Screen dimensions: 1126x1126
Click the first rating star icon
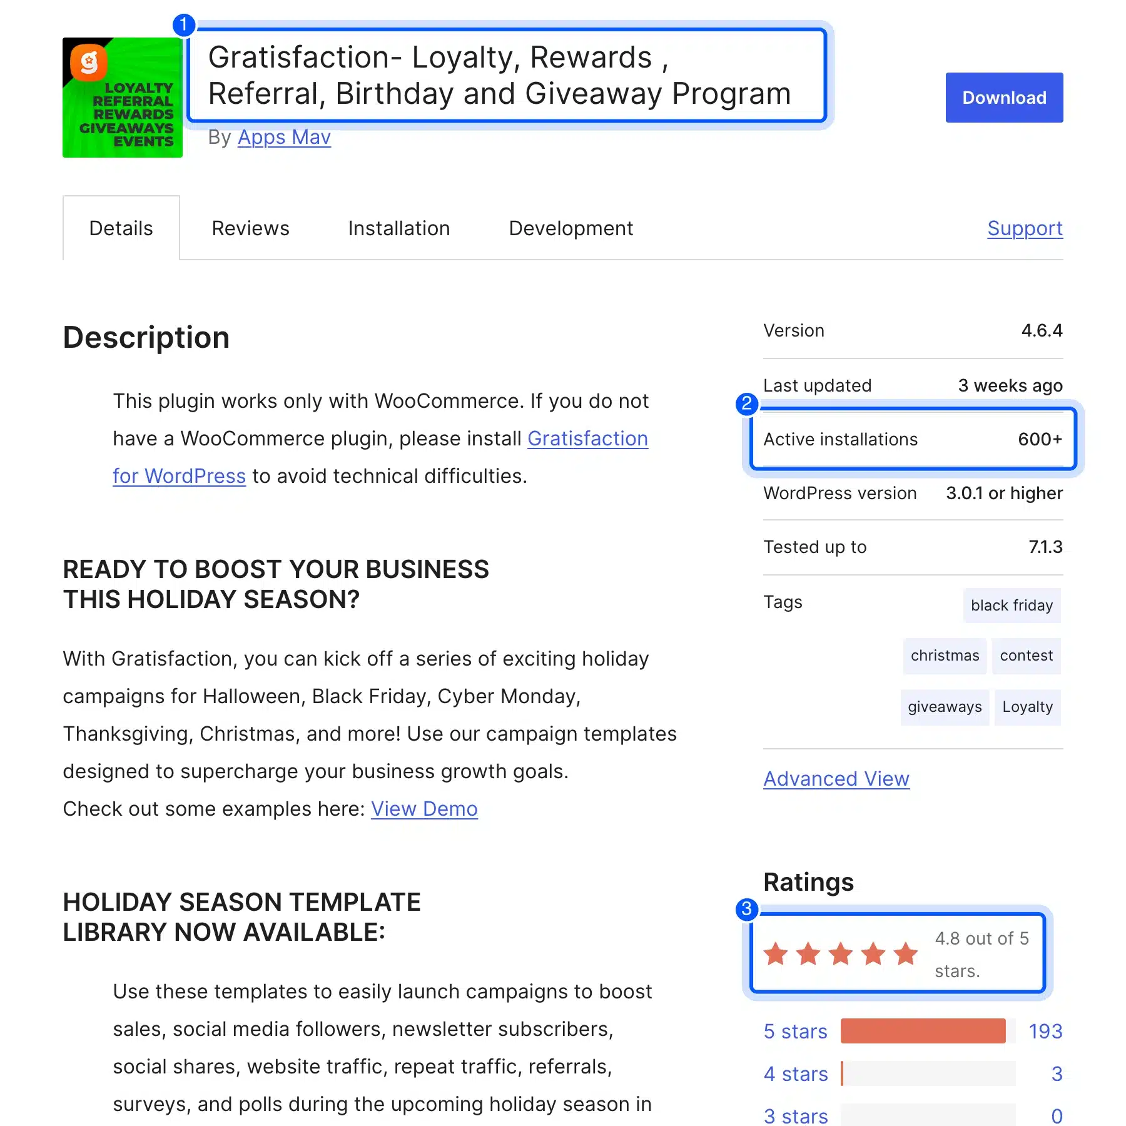coord(776,954)
